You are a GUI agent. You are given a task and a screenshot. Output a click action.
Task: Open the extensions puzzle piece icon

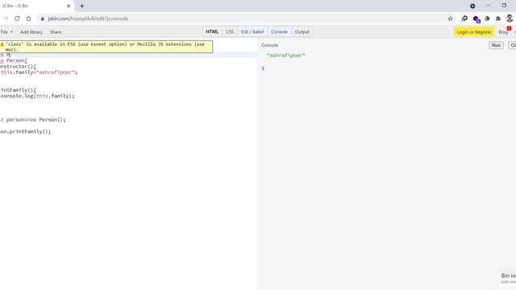(498, 19)
